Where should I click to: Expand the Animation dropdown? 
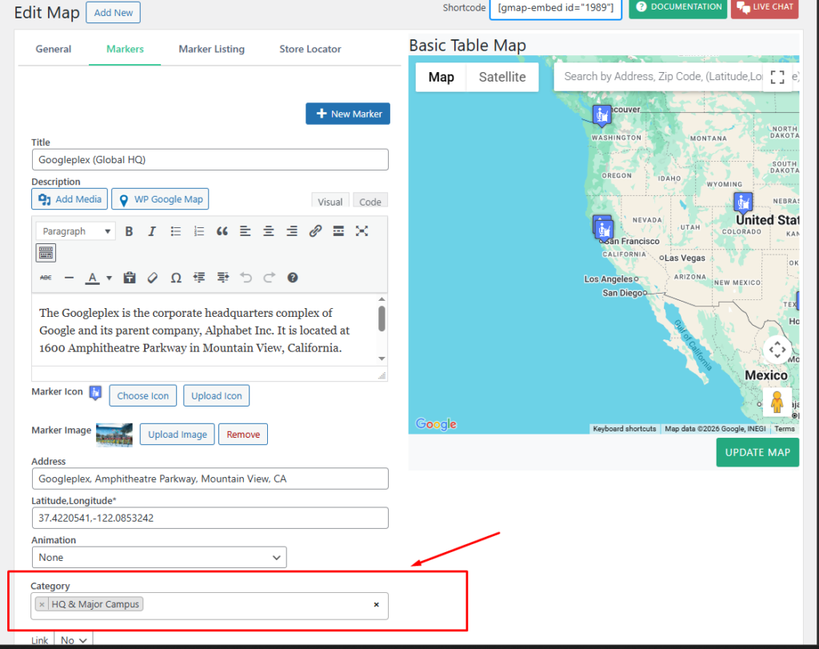pyautogui.click(x=159, y=557)
